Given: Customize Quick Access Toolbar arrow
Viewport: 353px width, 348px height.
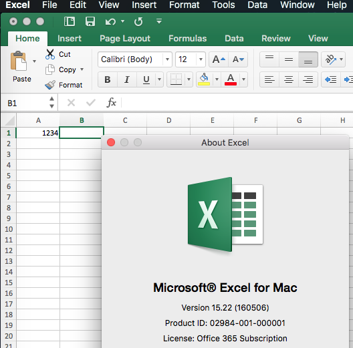Looking at the screenshot, I should click(159, 21).
